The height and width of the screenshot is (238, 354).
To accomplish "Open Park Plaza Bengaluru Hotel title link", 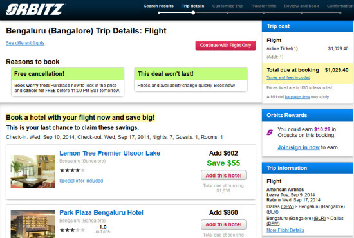I will pos(101,212).
